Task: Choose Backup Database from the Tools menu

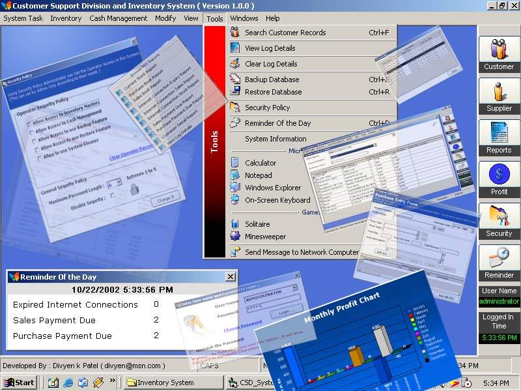Action: [x=272, y=80]
